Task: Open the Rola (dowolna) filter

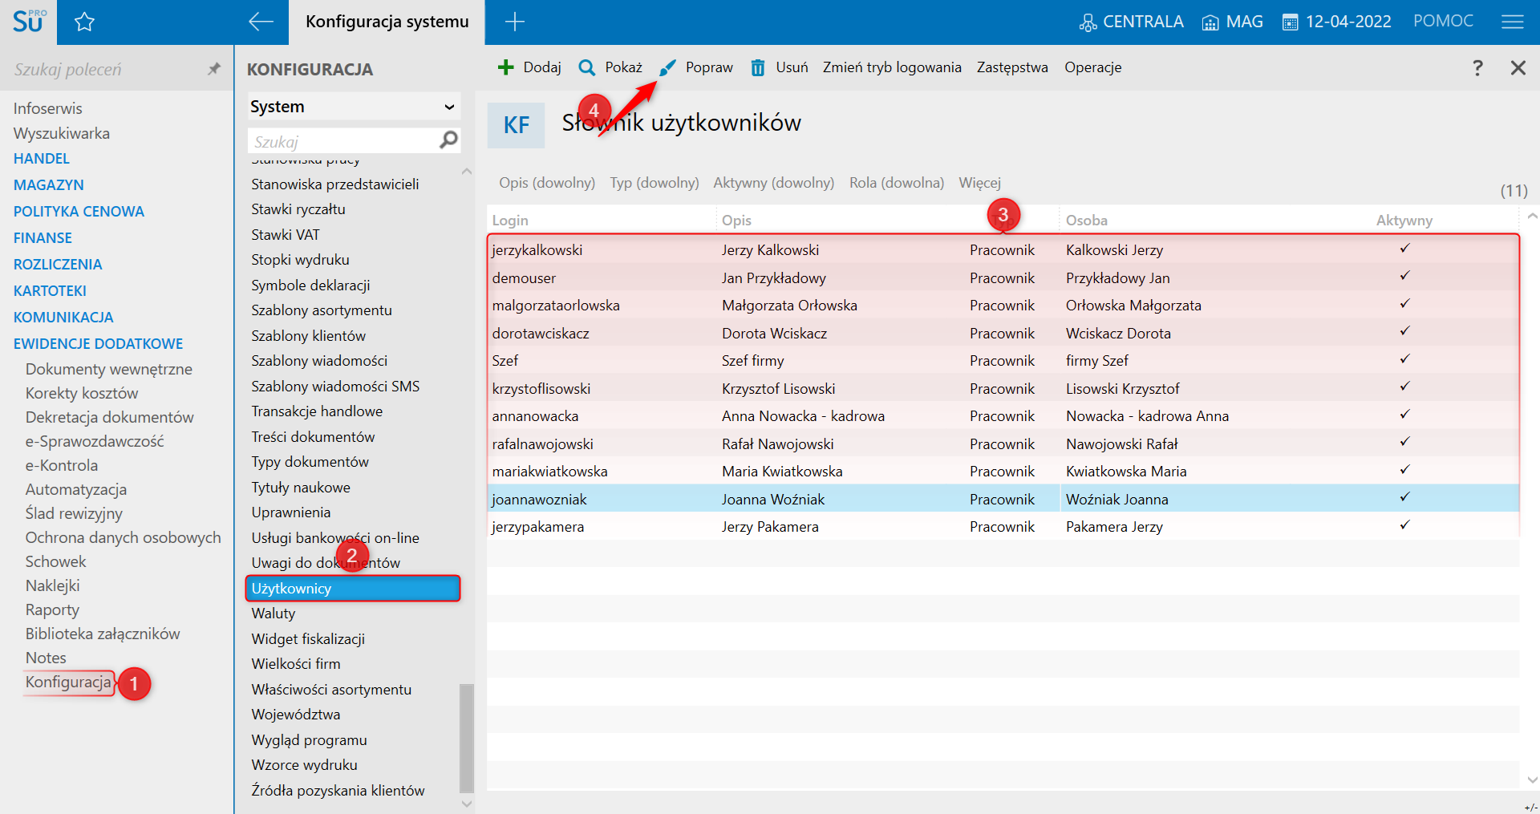Action: pyautogui.click(x=896, y=183)
